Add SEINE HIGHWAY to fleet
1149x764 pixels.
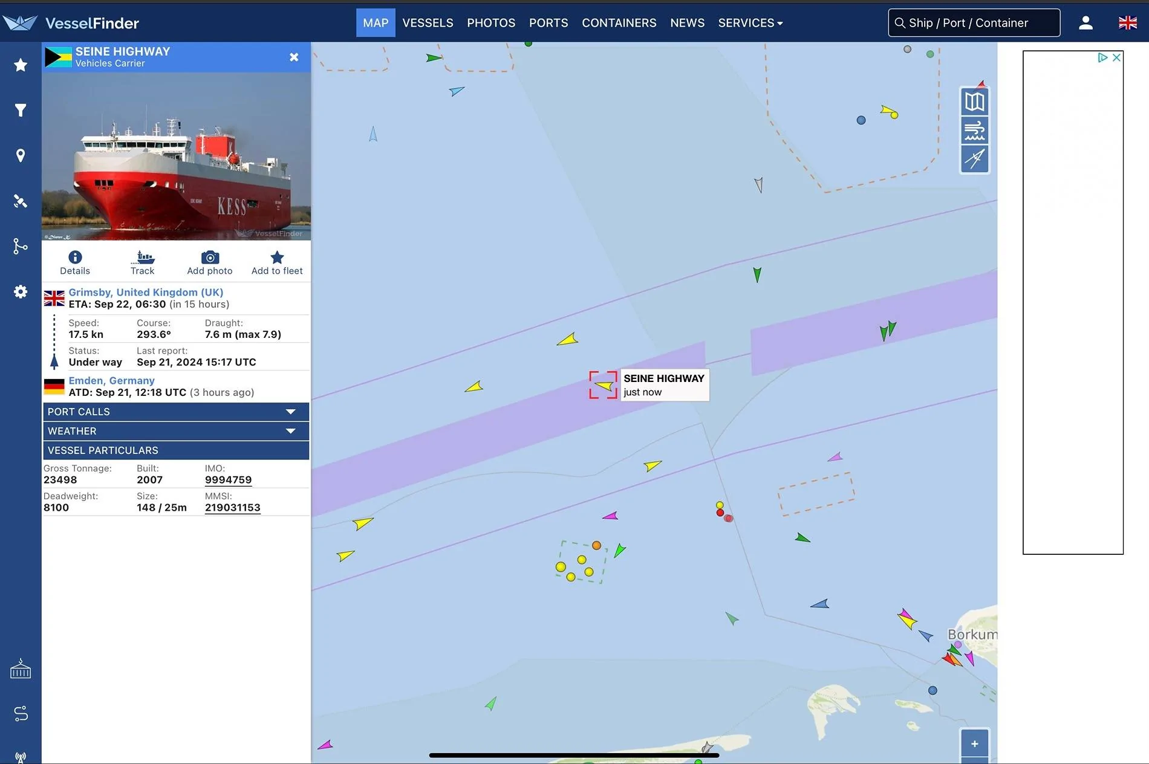point(277,263)
